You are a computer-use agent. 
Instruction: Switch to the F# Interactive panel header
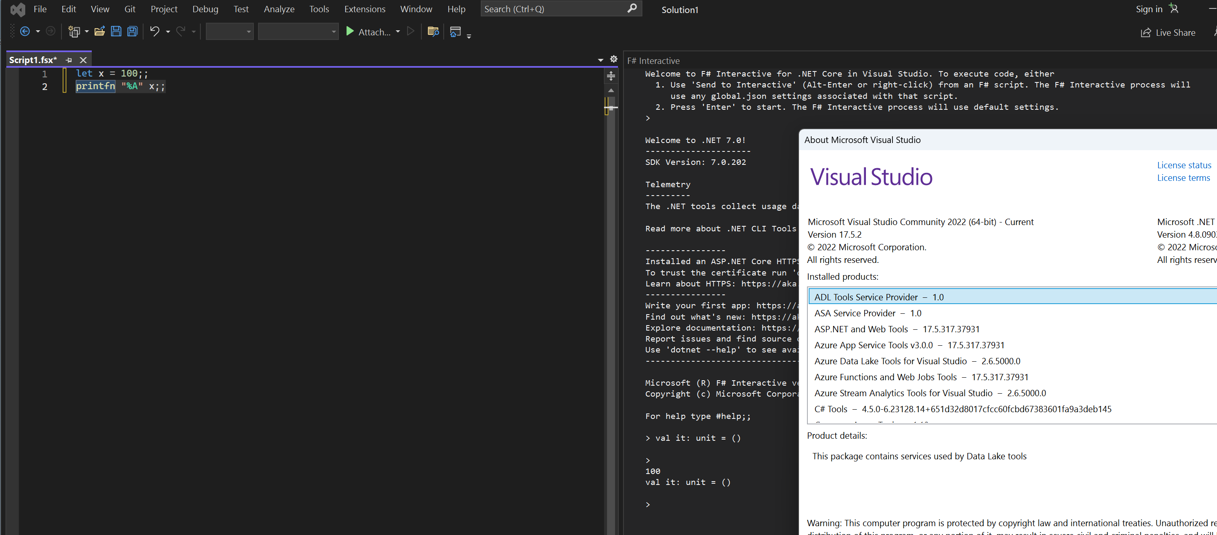tap(653, 61)
